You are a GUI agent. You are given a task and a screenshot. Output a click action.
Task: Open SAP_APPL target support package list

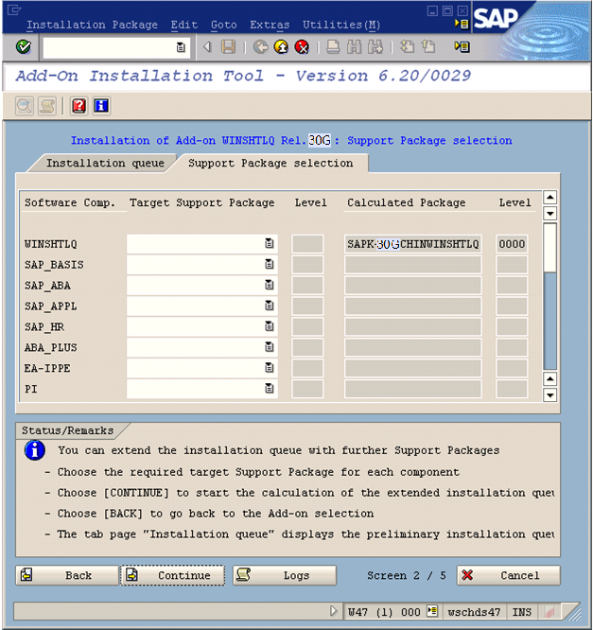pyautogui.click(x=270, y=306)
